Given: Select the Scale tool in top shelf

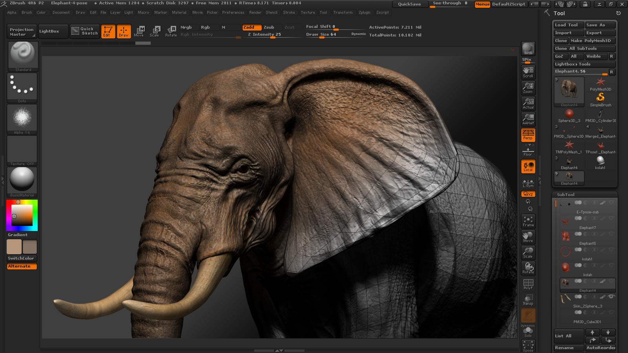Looking at the screenshot, I should click(155, 31).
